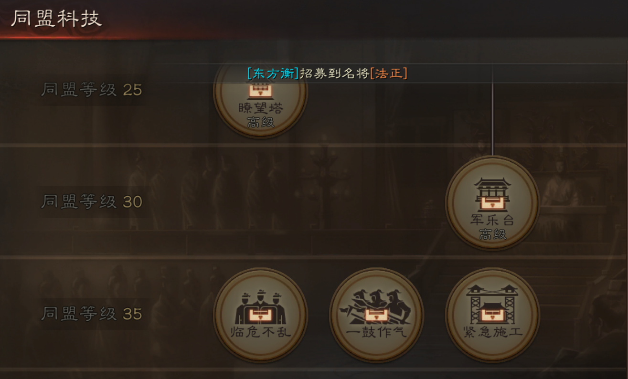This screenshot has height=379, width=628.
Task: Open player name 东方渐 in announcement
Action: 273,74
